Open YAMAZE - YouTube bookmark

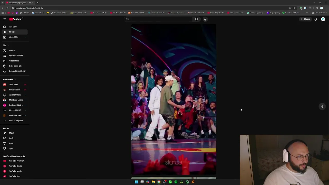118,13
